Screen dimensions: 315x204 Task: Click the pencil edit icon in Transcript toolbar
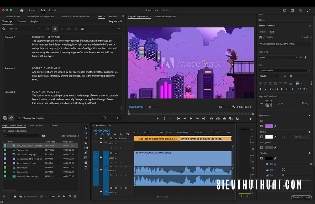tap(62, 29)
